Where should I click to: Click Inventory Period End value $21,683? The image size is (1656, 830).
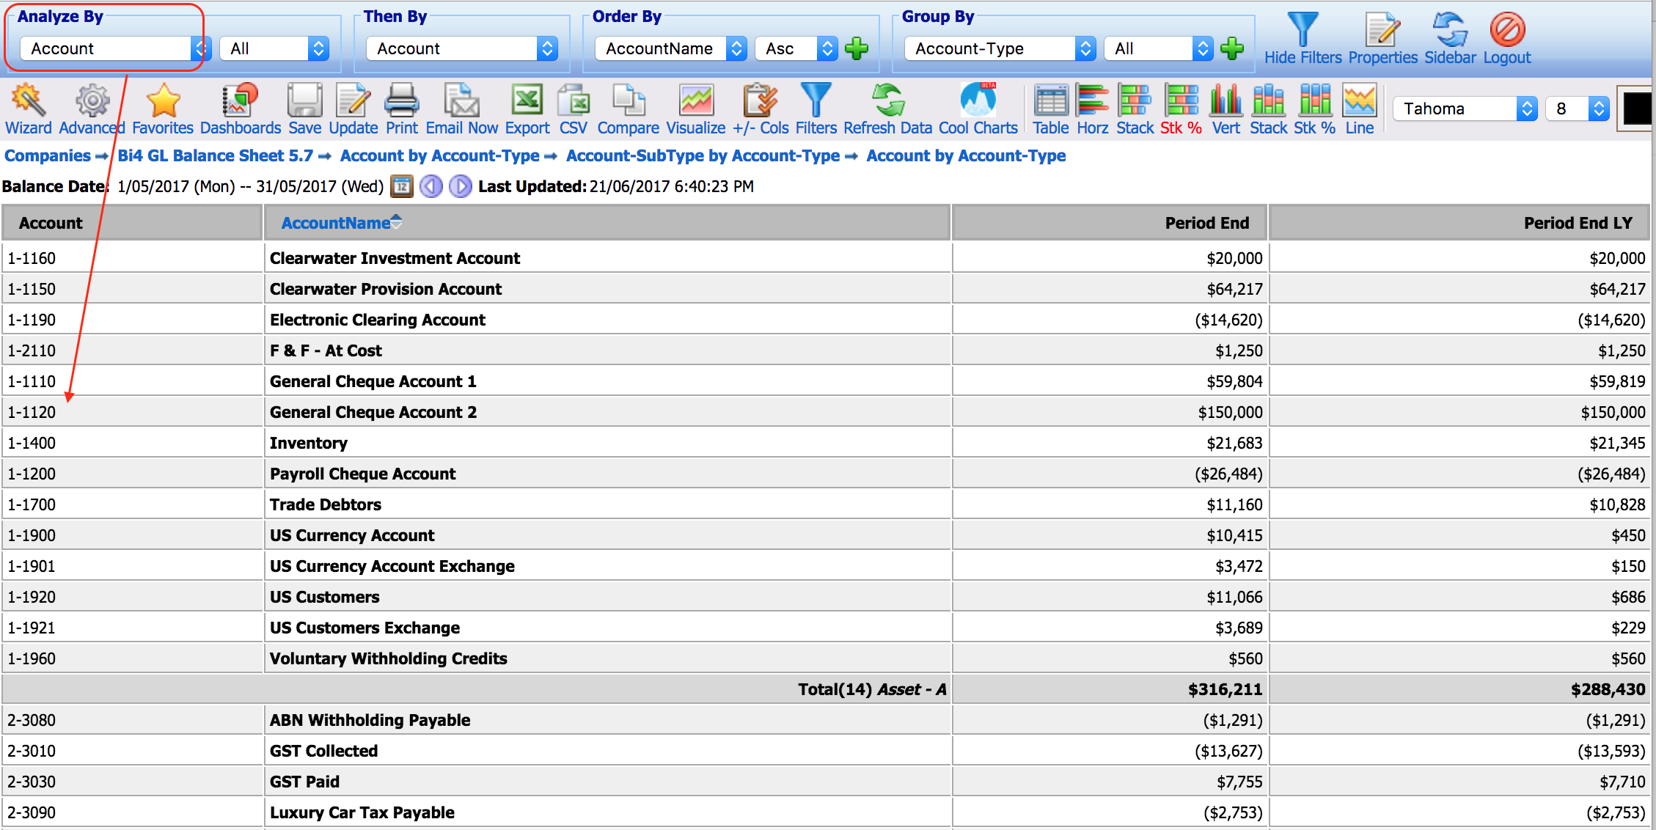[x=1234, y=443]
